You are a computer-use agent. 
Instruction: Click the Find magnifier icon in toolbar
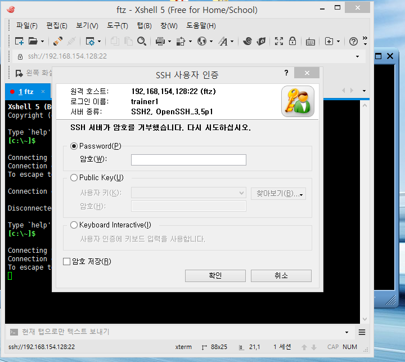pos(142,41)
